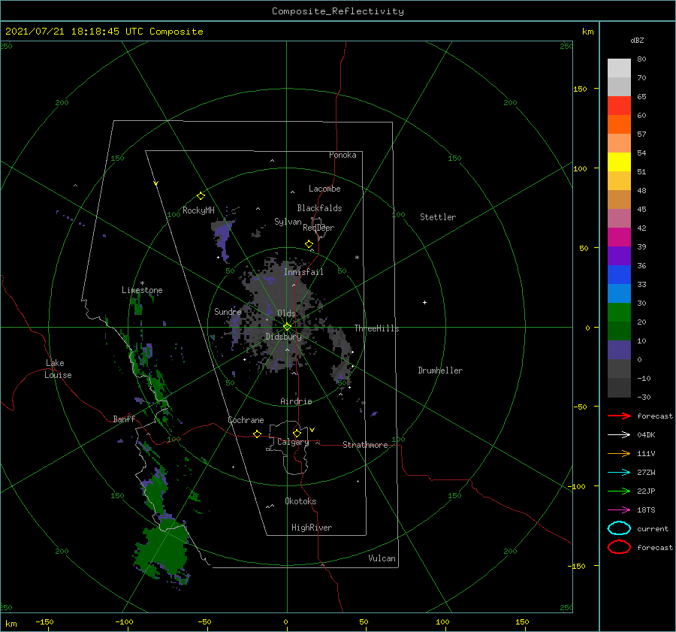
Task: Click the HighRiver label
Action: click(x=312, y=528)
